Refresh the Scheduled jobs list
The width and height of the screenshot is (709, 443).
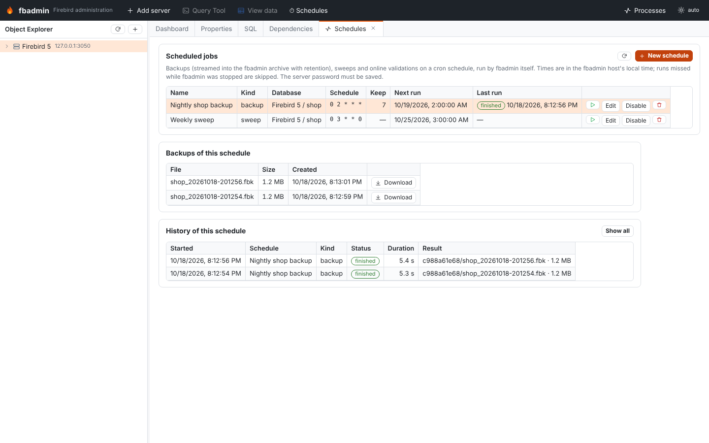point(624,56)
